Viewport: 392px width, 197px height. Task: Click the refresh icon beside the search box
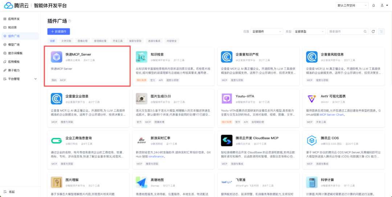pos(373,32)
